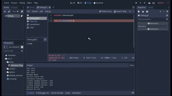Select default_env.tres file
Image resolution: width=172 pixels, height=96 pixels.
[x=15, y=75]
